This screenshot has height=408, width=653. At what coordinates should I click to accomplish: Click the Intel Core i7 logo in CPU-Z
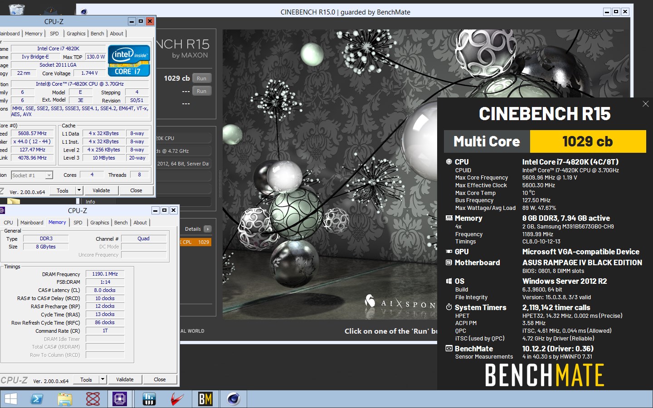click(129, 61)
